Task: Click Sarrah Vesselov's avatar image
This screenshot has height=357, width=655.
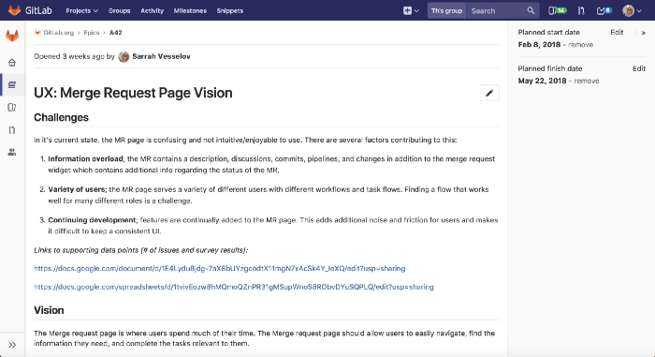Action: [x=124, y=56]
